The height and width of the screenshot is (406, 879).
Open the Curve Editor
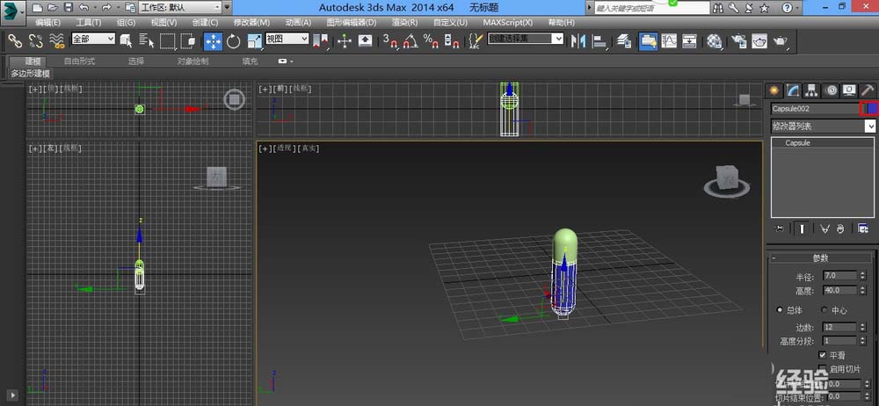coord(669,41)
